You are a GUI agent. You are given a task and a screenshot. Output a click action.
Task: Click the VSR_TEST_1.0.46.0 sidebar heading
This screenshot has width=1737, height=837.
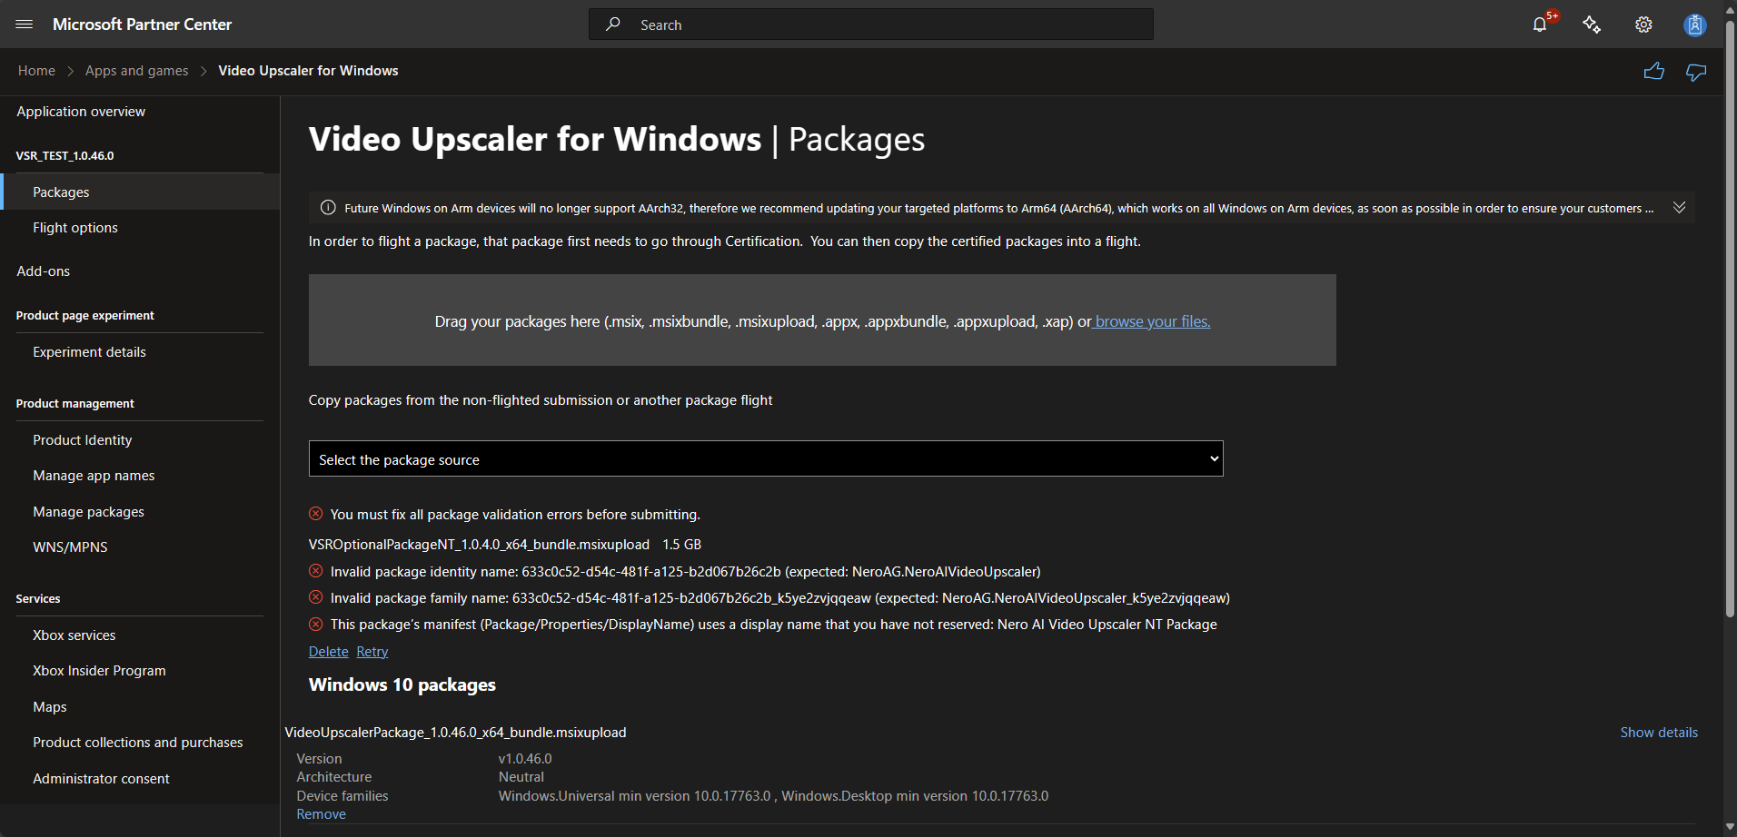[65, 156]
